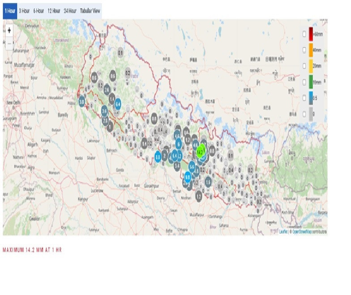Viewport: 351px width, 295px height.
Task: Switch to the 3 Hour tab
Action: (24, 11)
